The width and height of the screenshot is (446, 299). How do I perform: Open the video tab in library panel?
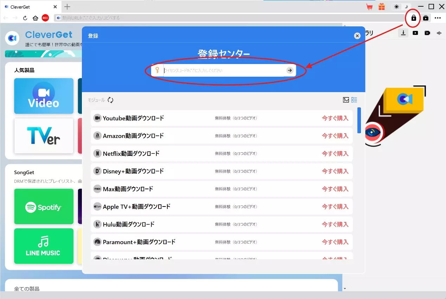point(415,33)
